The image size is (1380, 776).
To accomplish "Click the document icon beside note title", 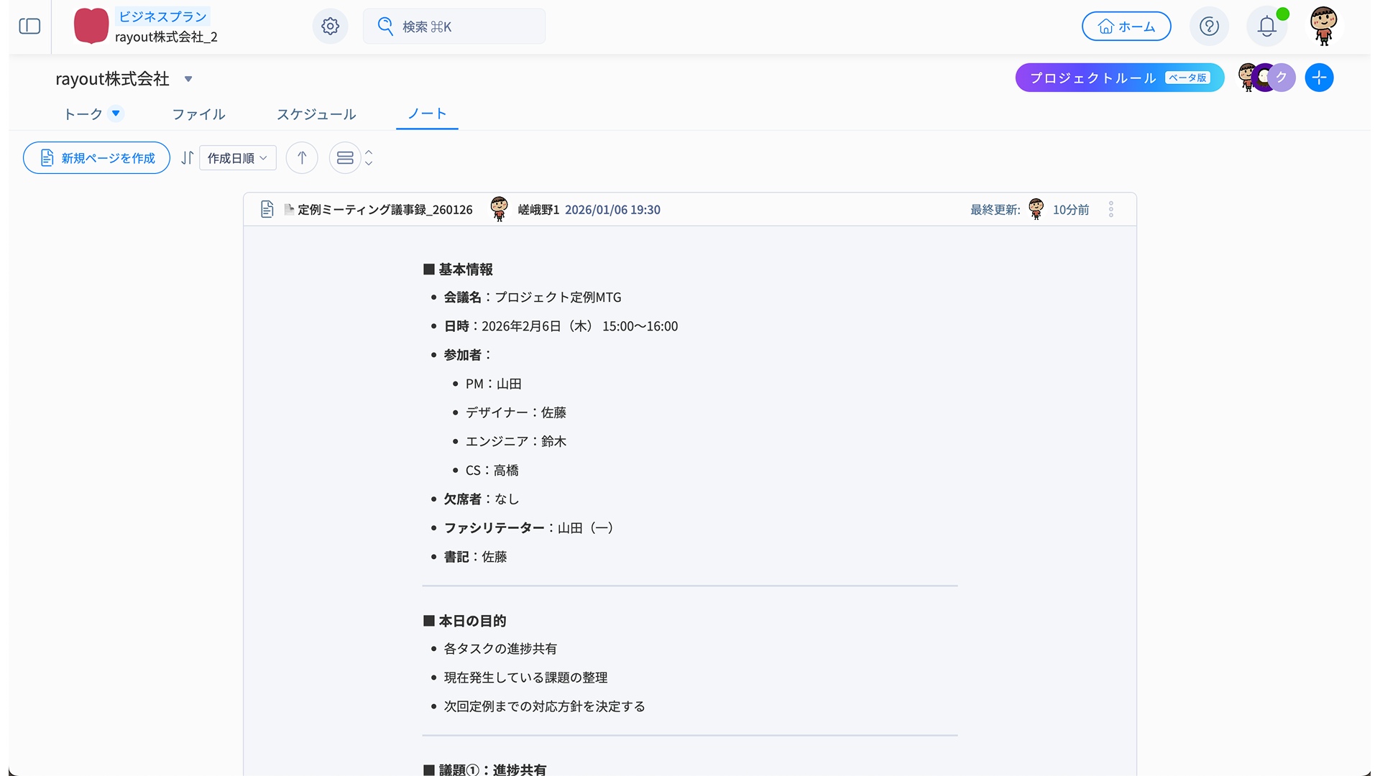I will click(267, 209).
